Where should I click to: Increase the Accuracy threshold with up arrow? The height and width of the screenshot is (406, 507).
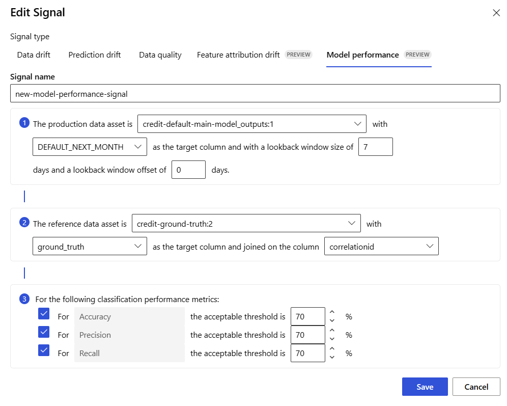click(332, 312)
